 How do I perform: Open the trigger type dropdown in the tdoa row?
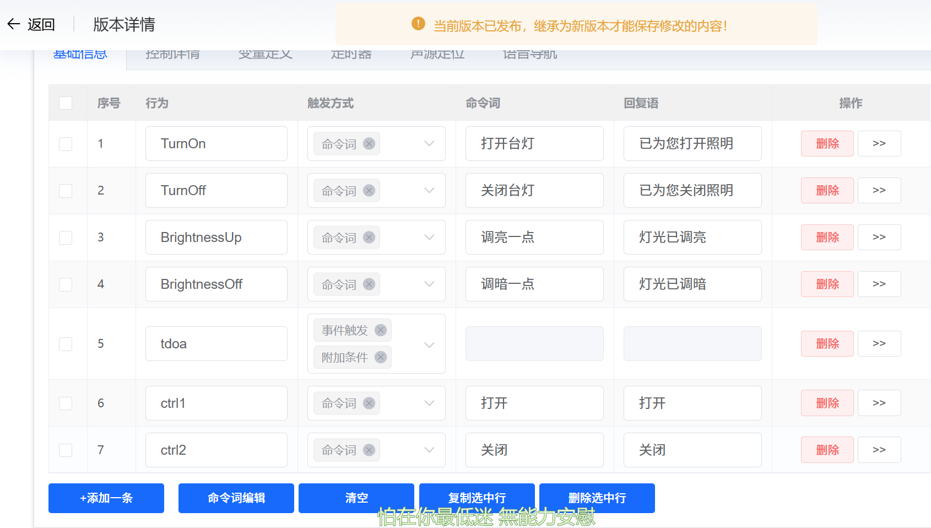(429, 343)
